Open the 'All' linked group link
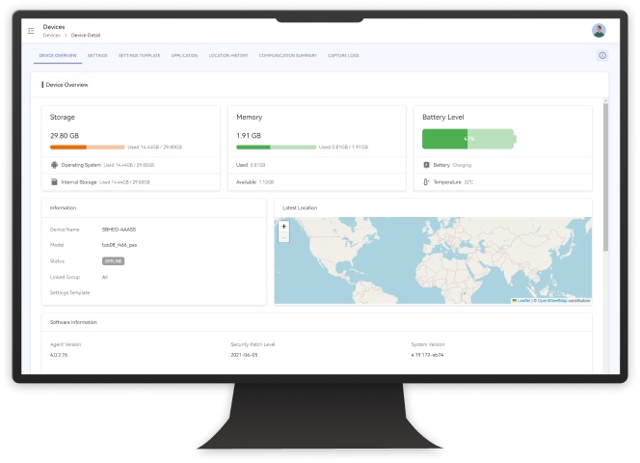This screenshot has height=463, width=640. 105,277
